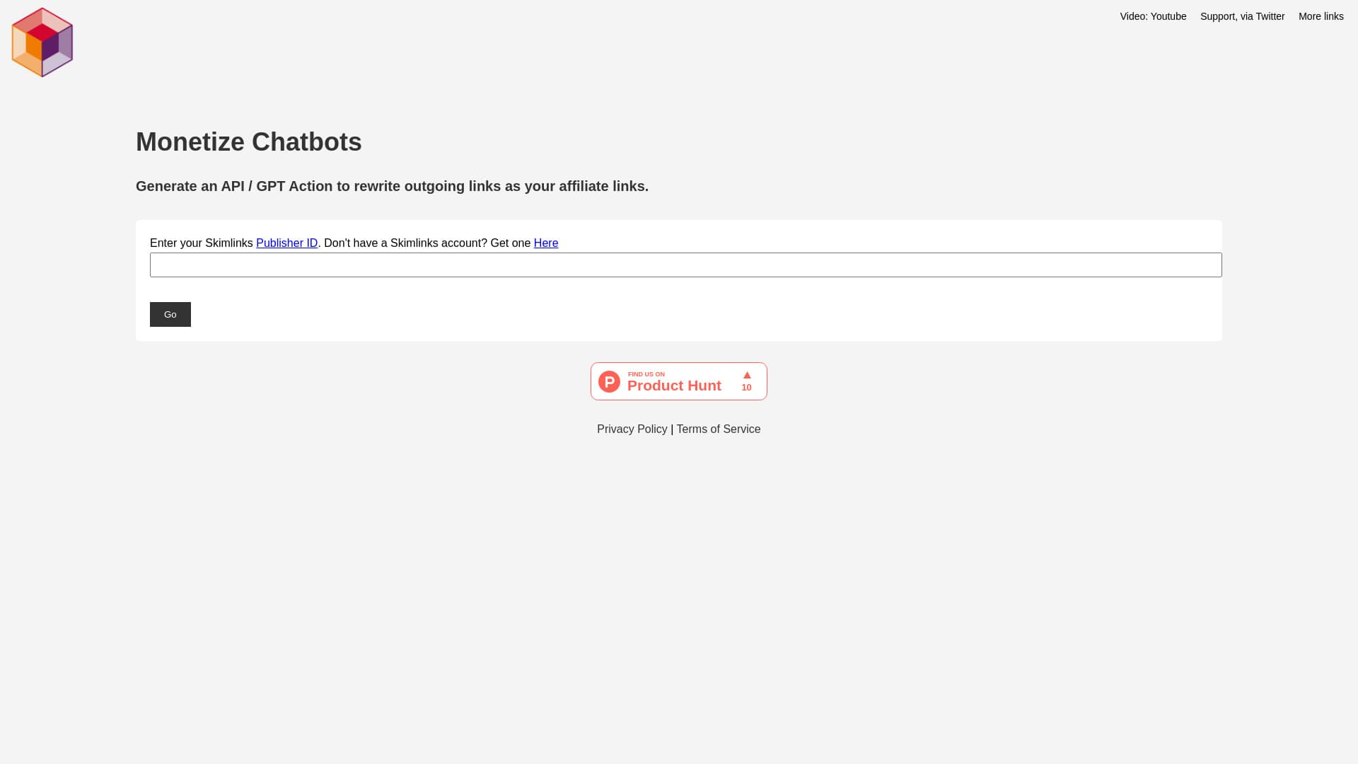Click the 'FIND US ON' badge label

(x=646, y=374)
